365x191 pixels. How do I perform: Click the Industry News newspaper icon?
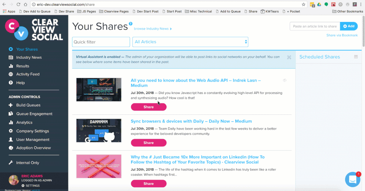click(x=11, y=57)
